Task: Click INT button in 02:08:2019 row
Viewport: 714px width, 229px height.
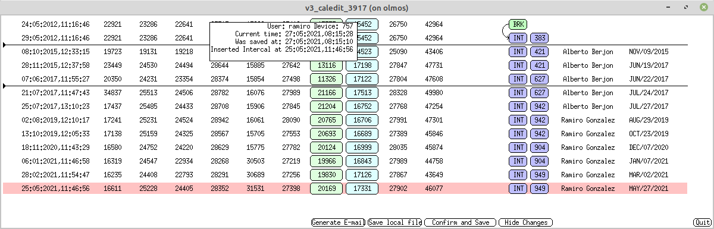Action: click(x=518, y=120)
